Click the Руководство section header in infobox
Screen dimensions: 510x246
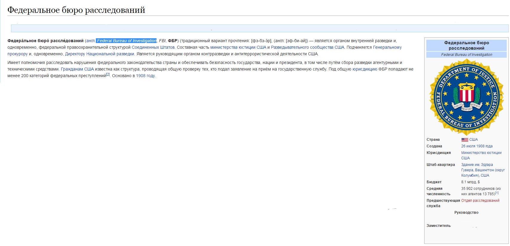click(466, 213)
